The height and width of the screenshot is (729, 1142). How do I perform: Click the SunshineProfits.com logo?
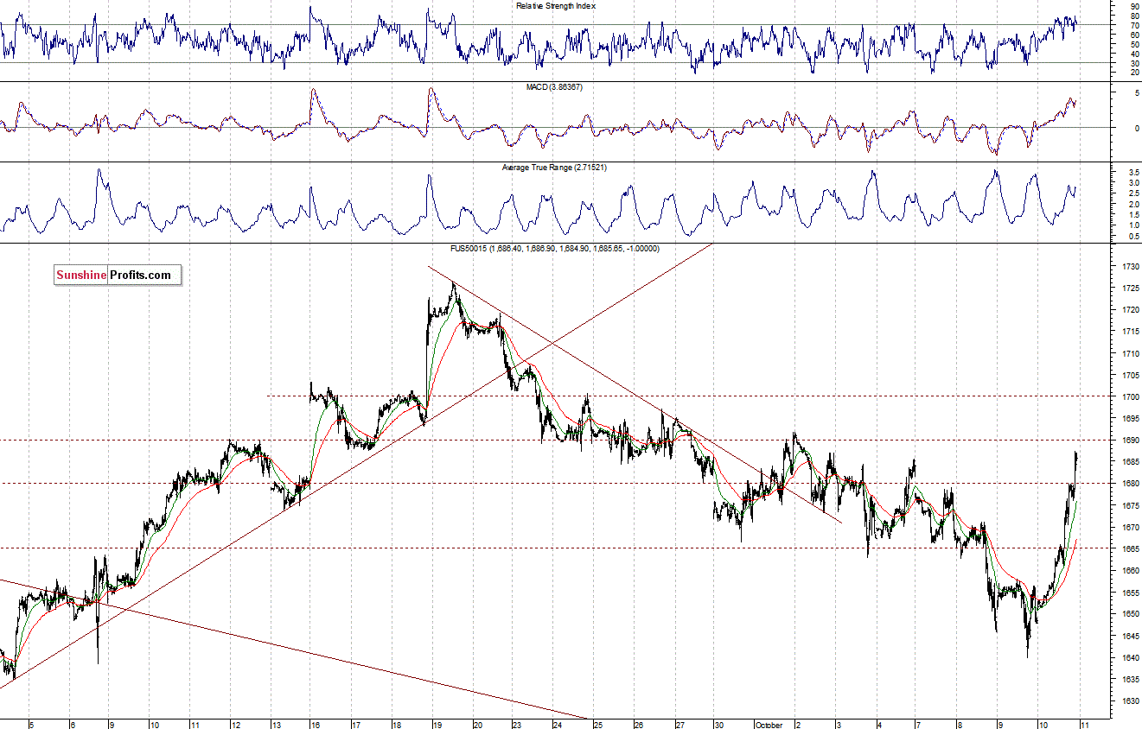click(x=118, y=276)
